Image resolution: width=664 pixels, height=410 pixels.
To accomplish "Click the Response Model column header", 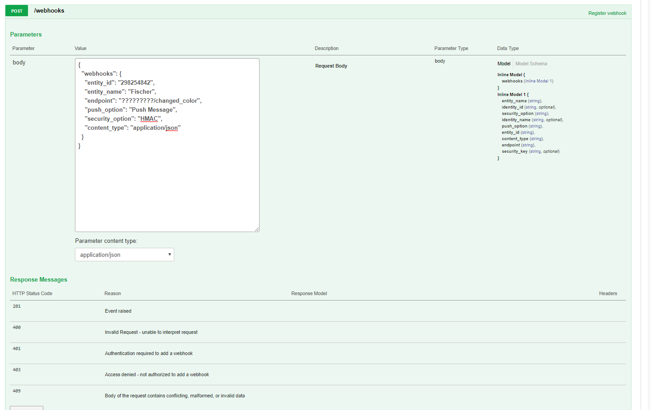I will 309,294.
